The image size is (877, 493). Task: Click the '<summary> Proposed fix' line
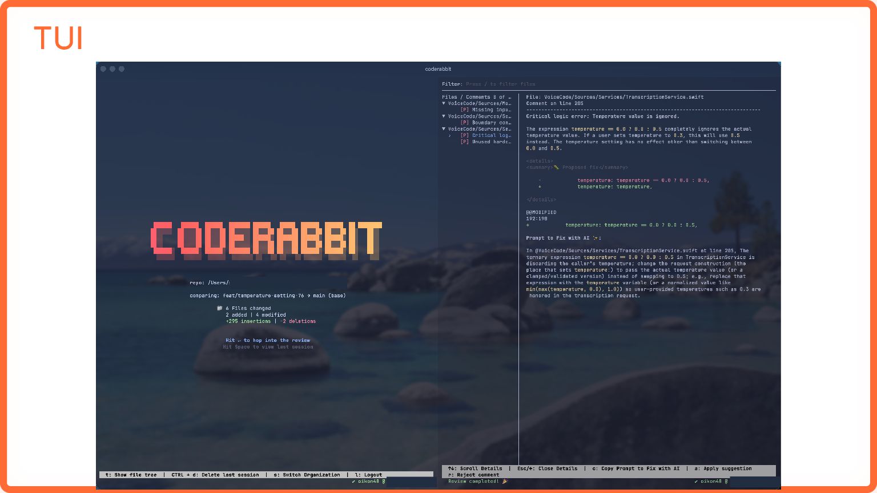coord(577,167)
